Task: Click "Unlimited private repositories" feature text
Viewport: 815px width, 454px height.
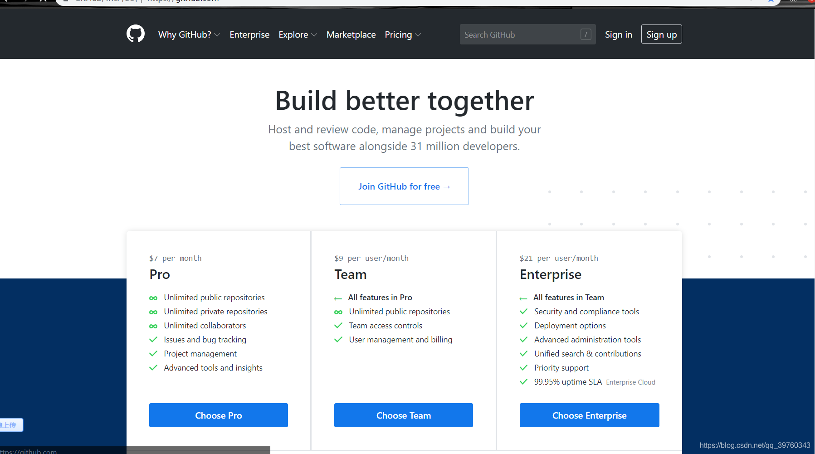Action: coord(215,312)
